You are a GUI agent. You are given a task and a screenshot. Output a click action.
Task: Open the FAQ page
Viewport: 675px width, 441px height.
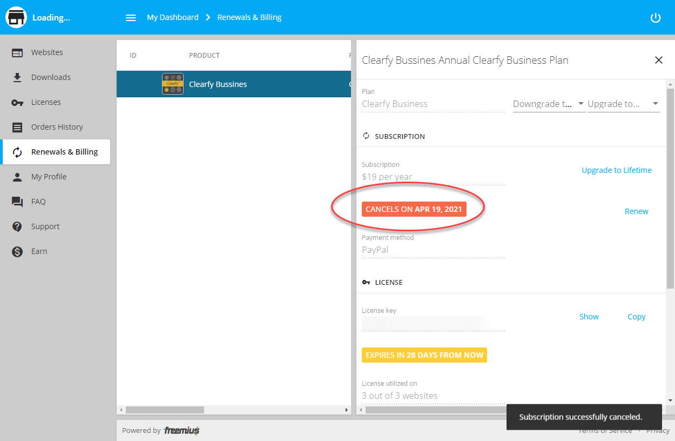coord(56,202)
